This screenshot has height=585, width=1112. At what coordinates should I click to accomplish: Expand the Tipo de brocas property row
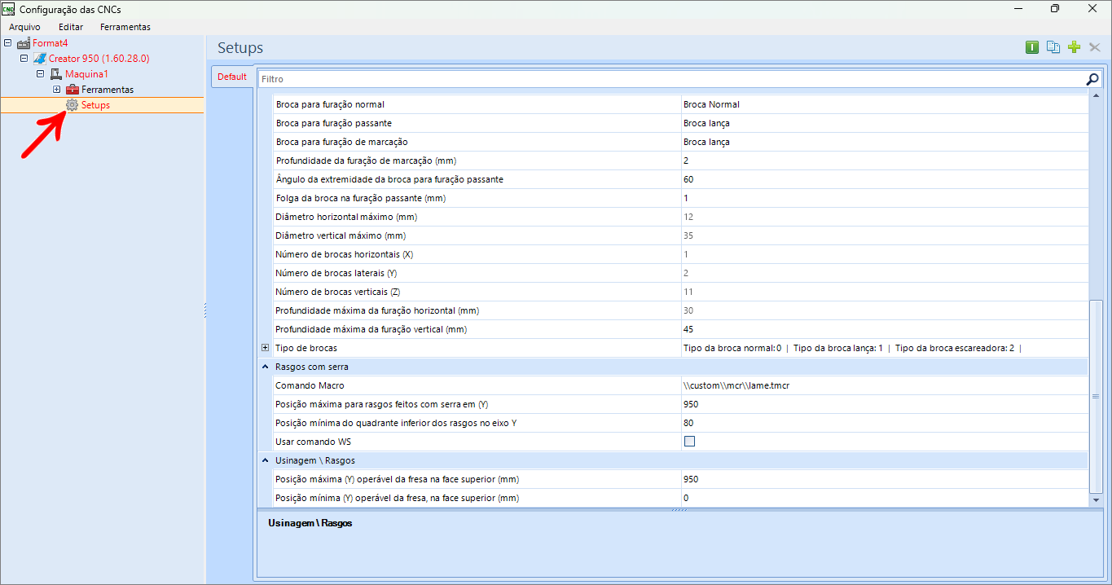(x=265, y=348)
